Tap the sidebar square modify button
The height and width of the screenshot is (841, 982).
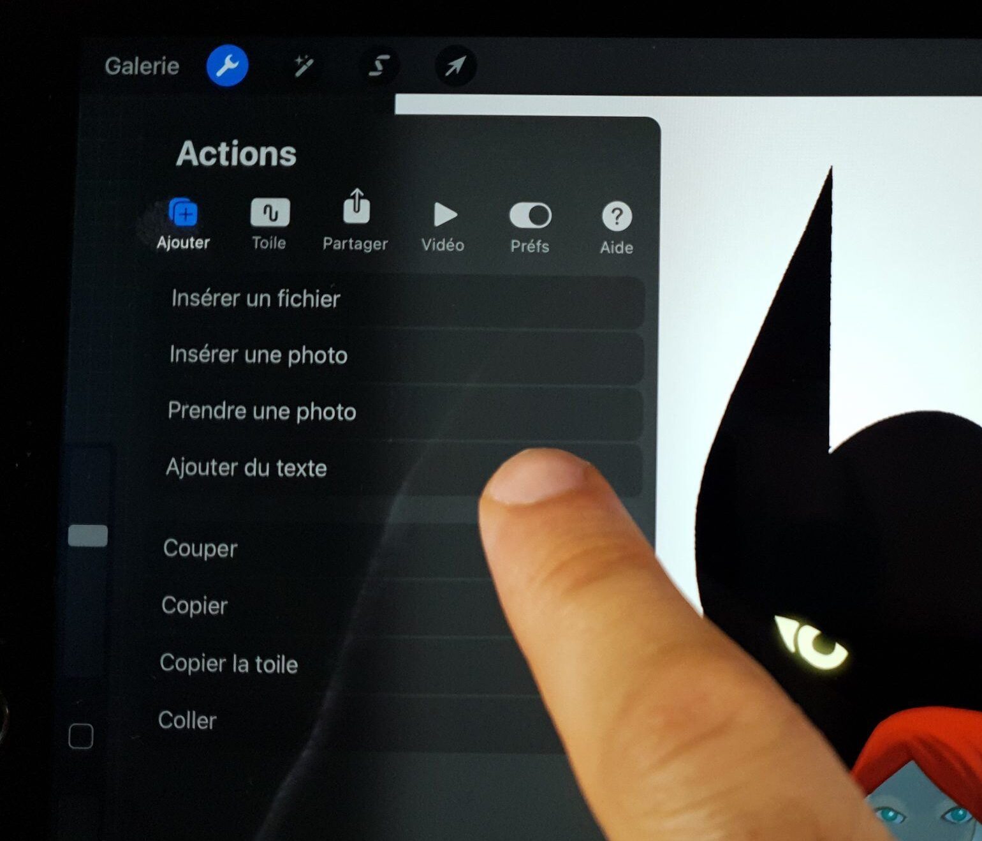click(x=81, y=736)
